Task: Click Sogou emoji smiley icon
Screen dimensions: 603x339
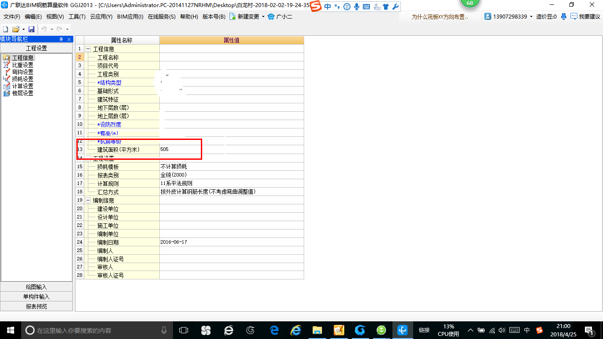Action: click(347, 7)
